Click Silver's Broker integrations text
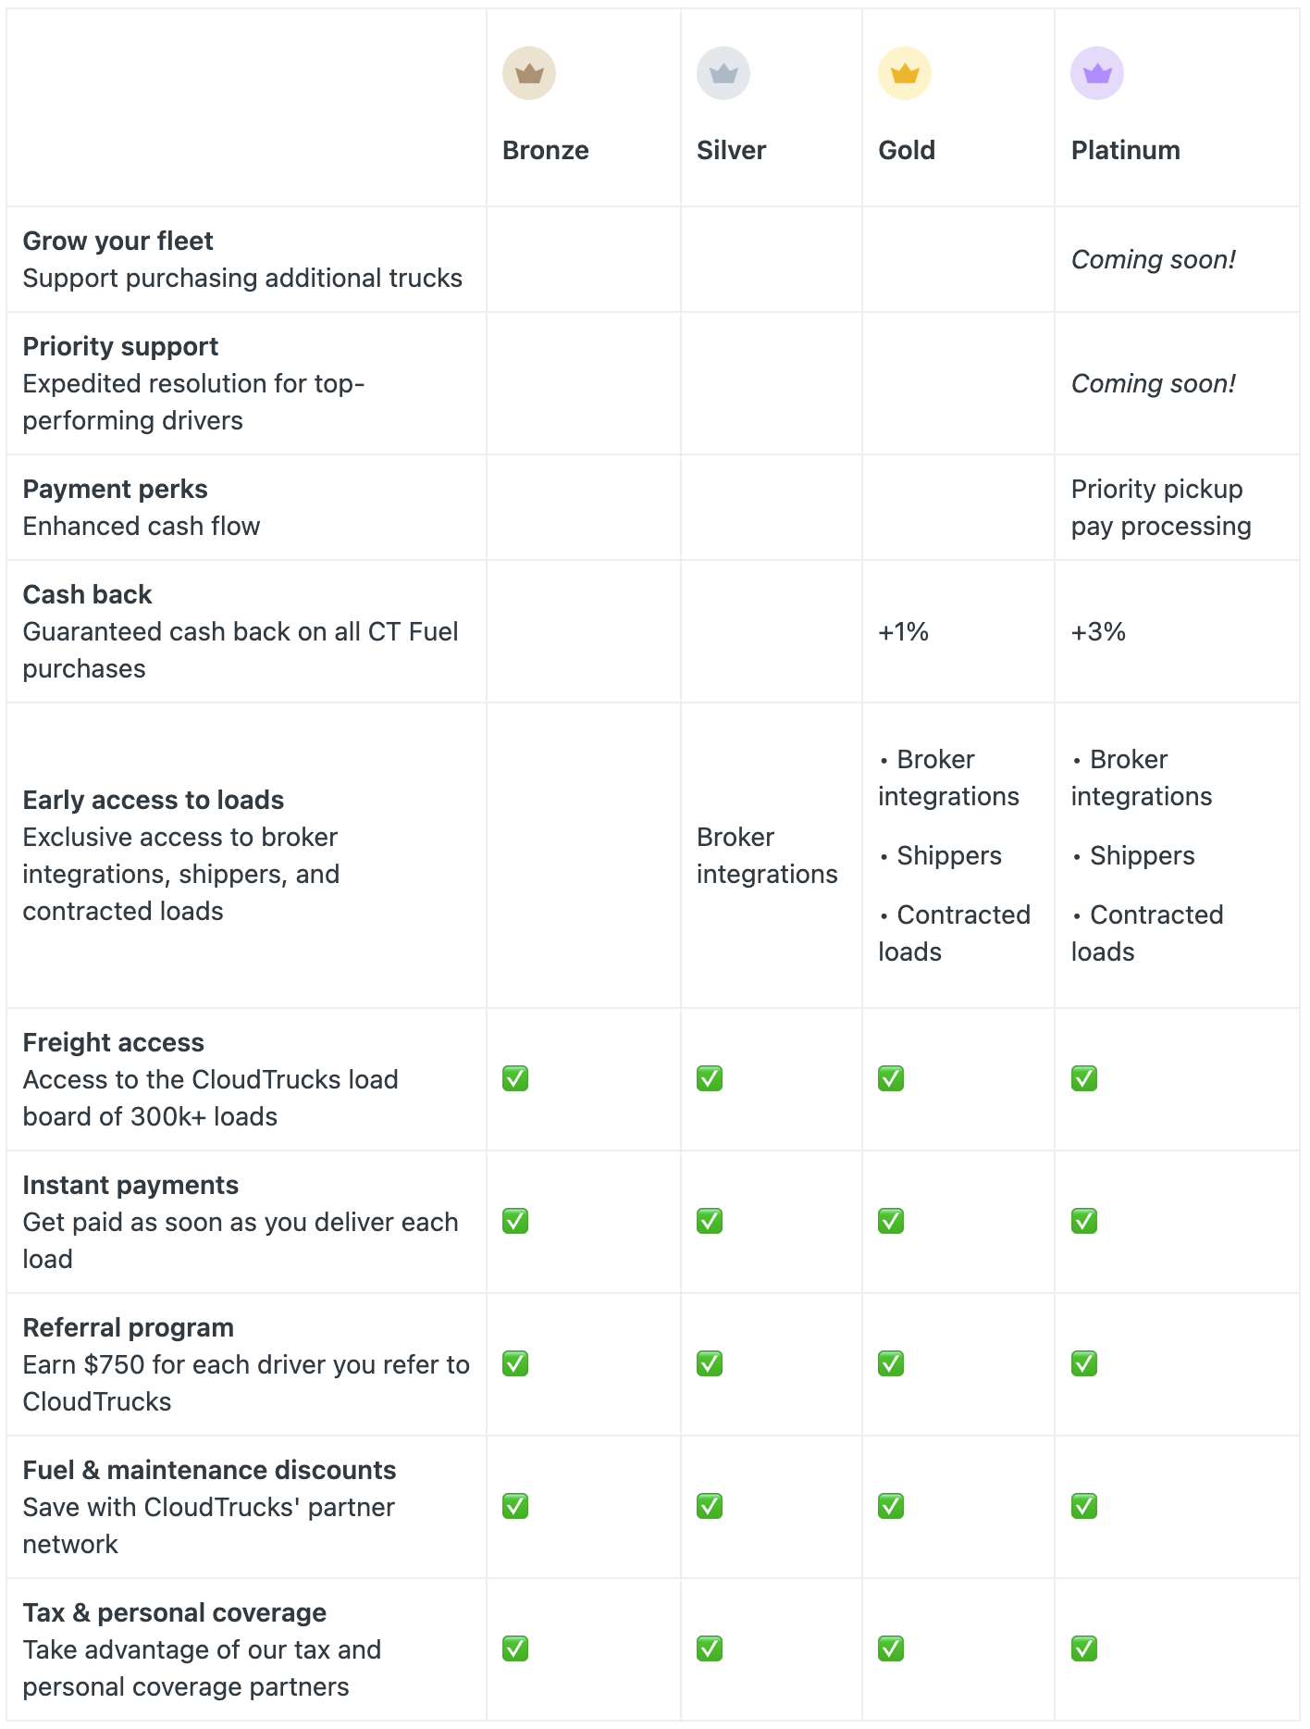Viewport: 1310px width, 1729px height. point(767,855)
